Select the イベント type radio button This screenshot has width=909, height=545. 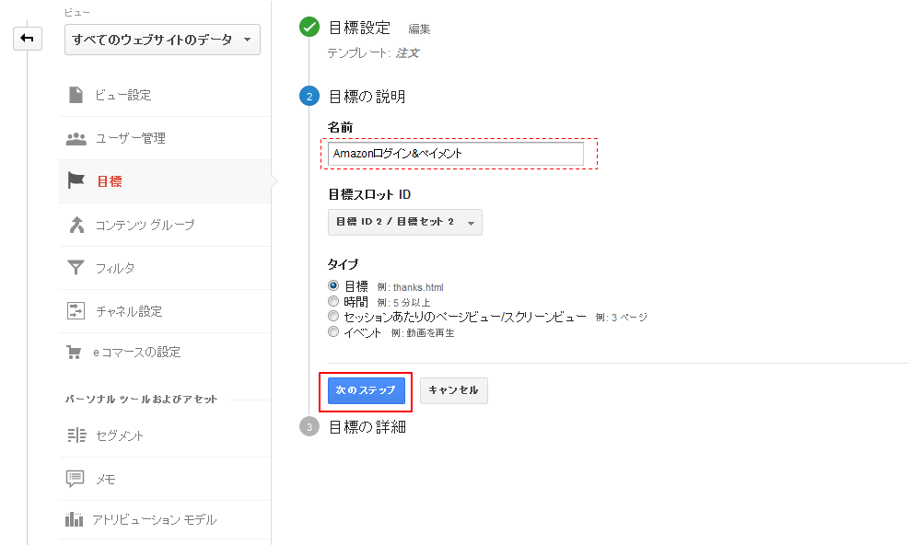[333, 331]
